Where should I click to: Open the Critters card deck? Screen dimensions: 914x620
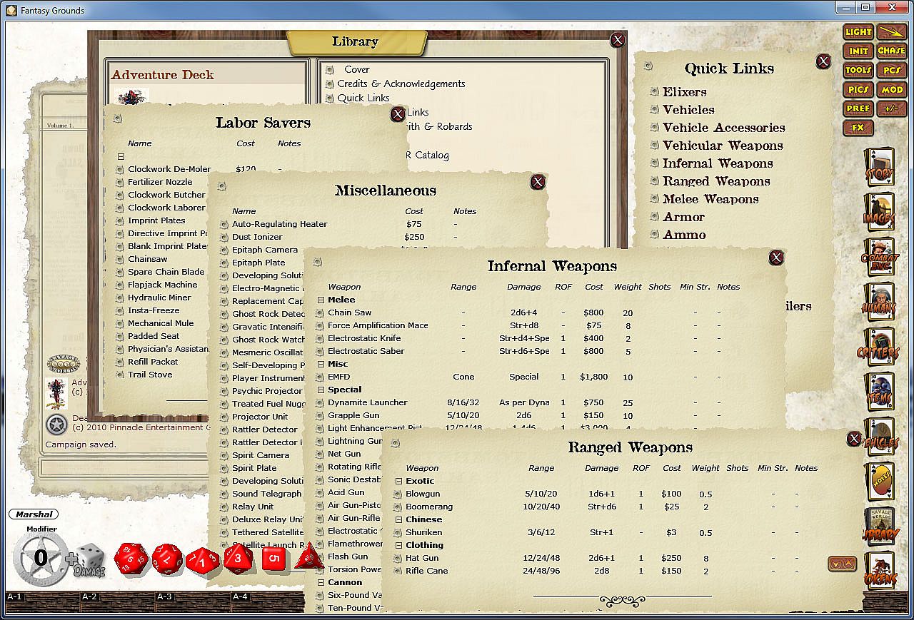[x=880, y=348]
